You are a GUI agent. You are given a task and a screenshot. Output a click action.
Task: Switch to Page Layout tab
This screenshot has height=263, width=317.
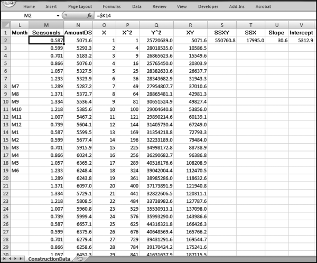(x=80, y=6)
